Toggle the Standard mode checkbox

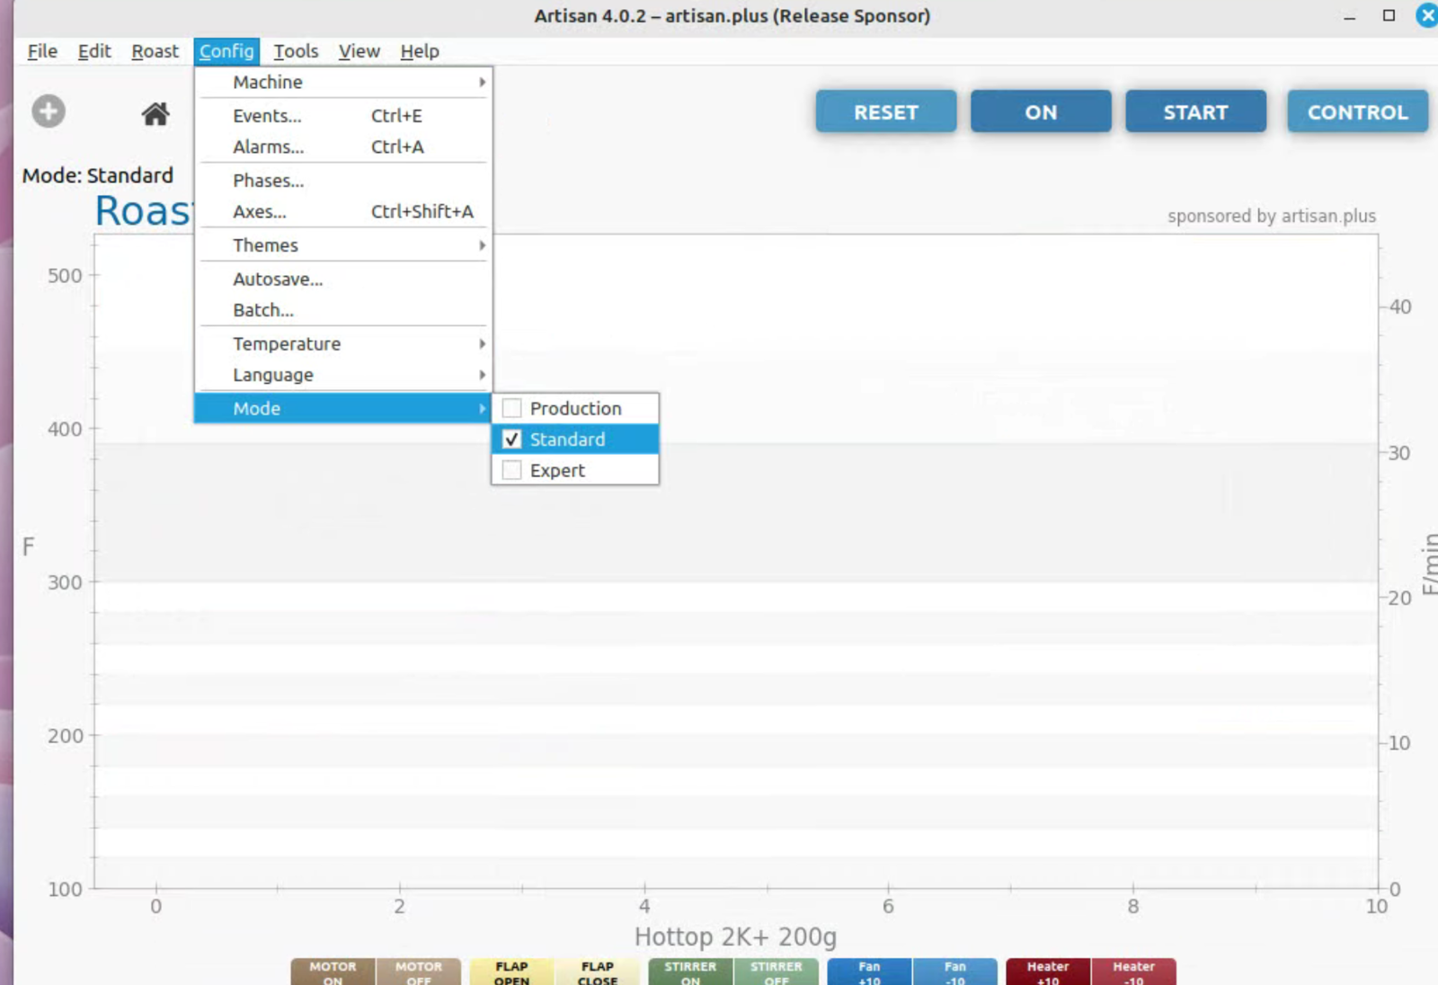[x=512, y=439]
